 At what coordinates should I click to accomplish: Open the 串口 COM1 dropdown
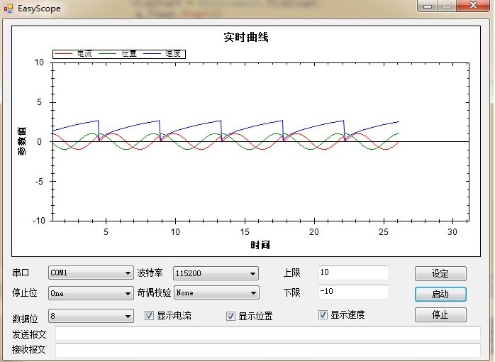[x=91, y=273]
